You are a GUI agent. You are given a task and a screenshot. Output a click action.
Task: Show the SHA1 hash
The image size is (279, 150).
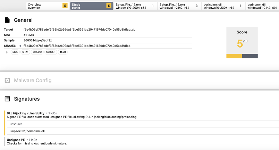[x=25, y=52]
